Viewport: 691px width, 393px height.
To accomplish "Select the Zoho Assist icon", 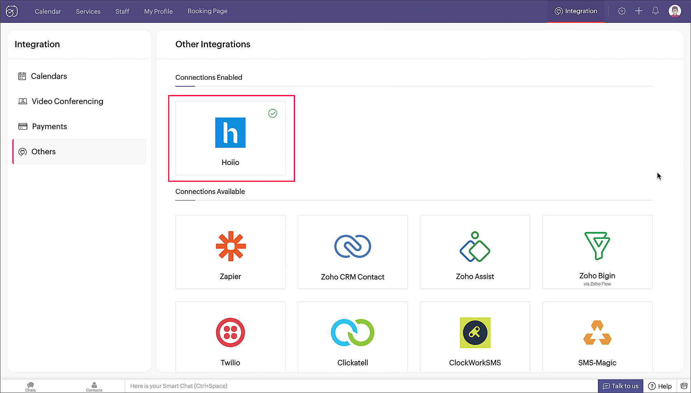I will [x=475, y=246].
